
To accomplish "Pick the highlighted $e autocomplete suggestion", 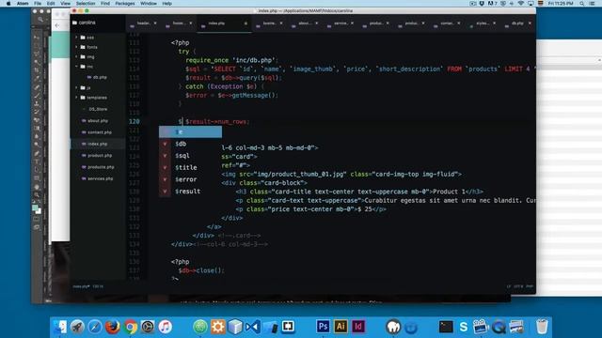I will pos(190,131).
